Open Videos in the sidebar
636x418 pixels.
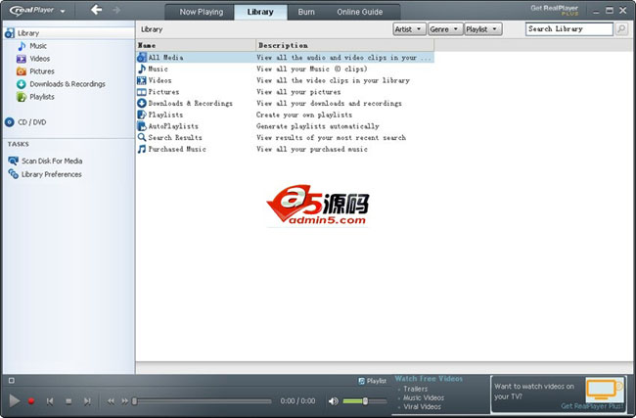click(39, 59)
